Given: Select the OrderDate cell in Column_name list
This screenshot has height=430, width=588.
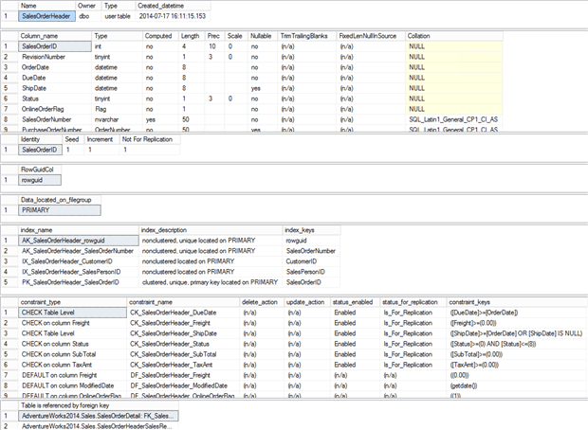Looking at the screenshot, I should pyautogui.click(x=40, y=67).
